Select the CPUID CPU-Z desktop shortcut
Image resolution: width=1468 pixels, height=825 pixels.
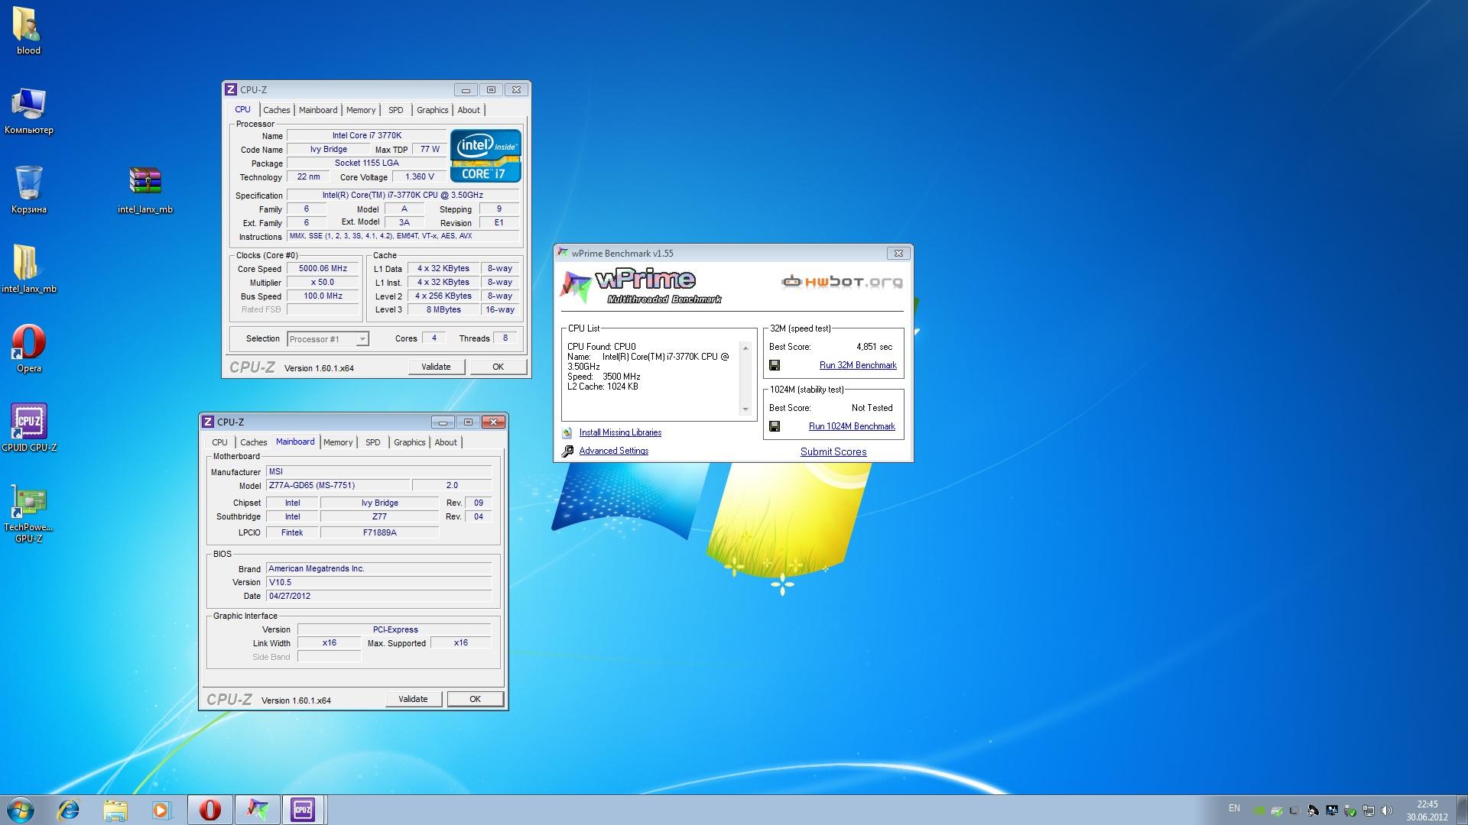pos(28,428)
